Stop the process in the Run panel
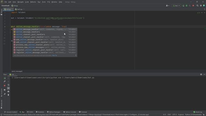Image resolution: width=206 pixels, height=116 pixels. [5, 86]
